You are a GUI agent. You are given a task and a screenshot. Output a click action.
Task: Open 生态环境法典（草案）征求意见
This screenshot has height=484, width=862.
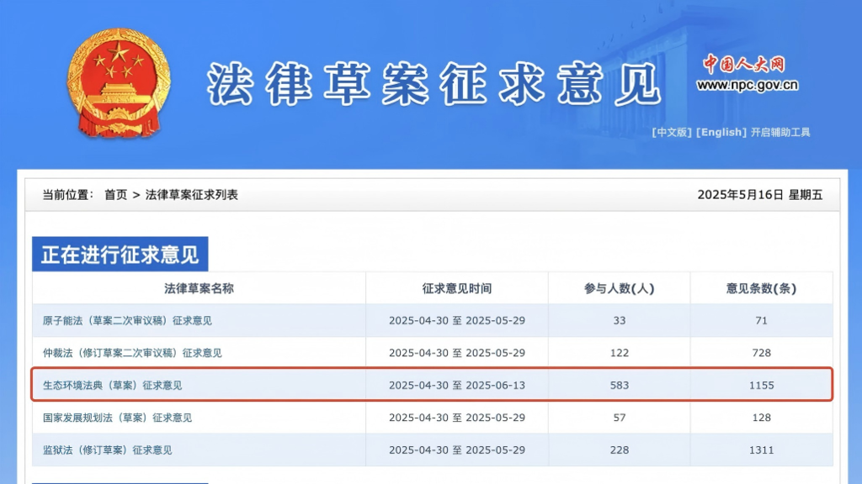(112, 385)
